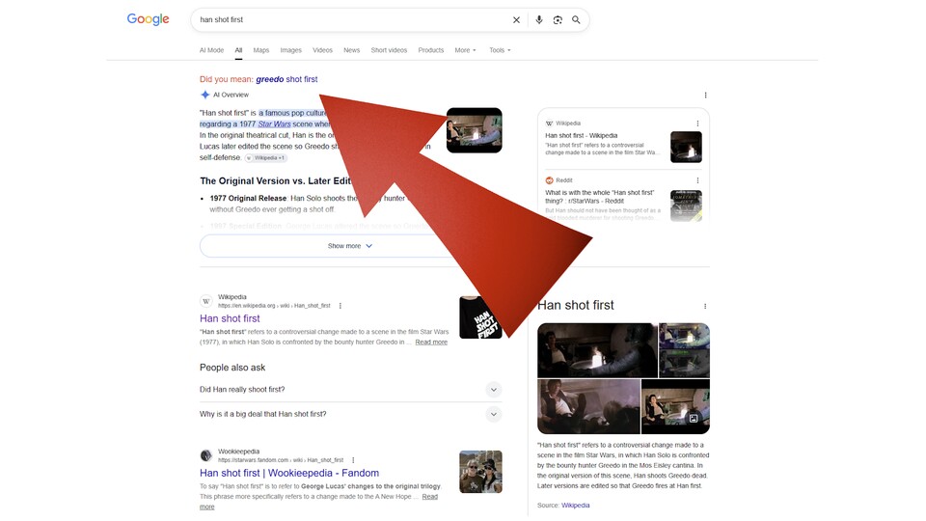926x521 pixels.
Task: Expand the More dropdown
Action: (x=465, y=50)
